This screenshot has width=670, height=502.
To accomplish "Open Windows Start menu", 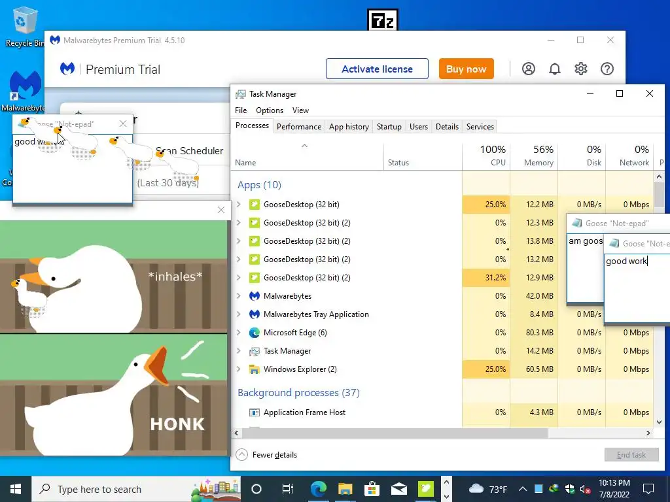I will [16, 489].
